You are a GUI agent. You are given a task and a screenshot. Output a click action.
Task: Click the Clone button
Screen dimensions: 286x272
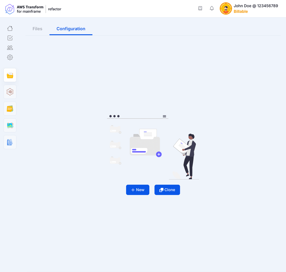[x=167, y=190]
